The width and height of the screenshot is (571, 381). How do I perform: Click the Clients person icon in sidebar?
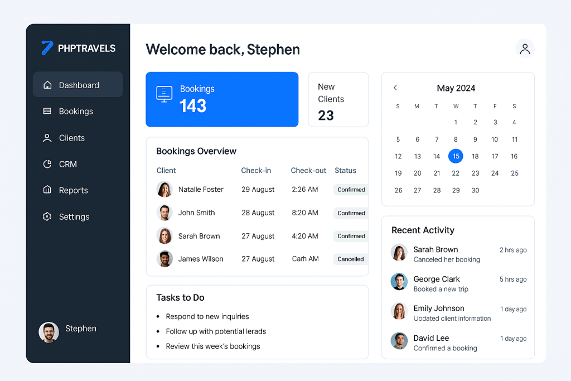click(47, 138)
